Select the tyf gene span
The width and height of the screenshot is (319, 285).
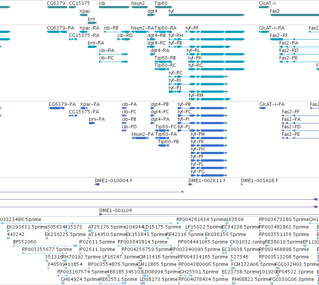click(207, 15)
